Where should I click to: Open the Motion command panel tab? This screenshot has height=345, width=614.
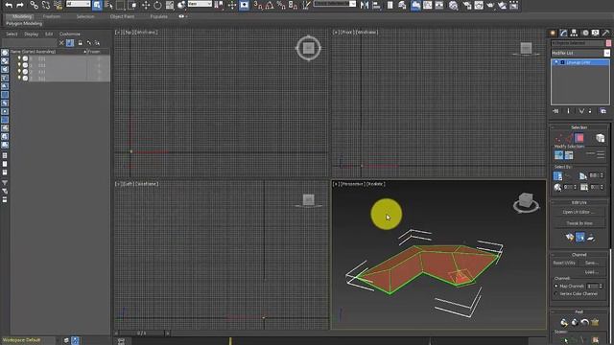[585, 33]
